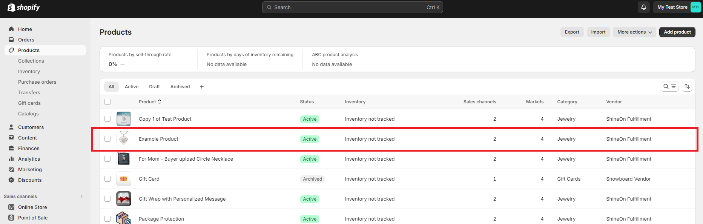
Task: Open Gift cards in sidebar
Action: point(29,103)
